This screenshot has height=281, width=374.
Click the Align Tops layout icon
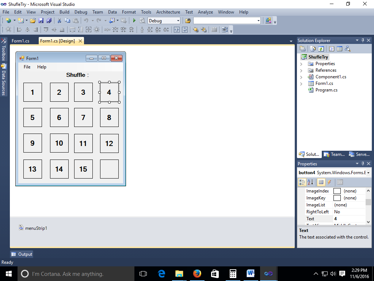pyautogui.click(x=46, y=30)
